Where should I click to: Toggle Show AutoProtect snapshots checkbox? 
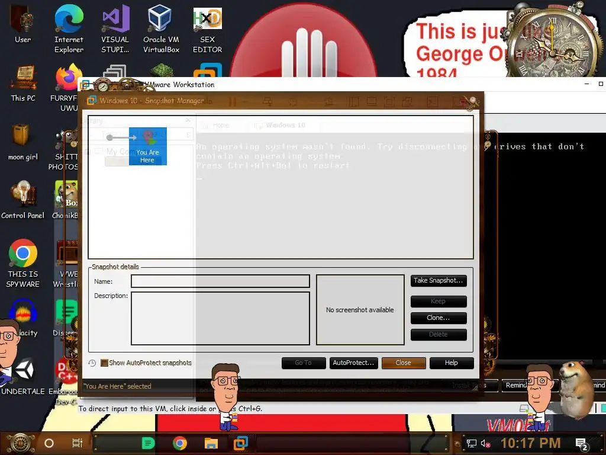point(104,363)
